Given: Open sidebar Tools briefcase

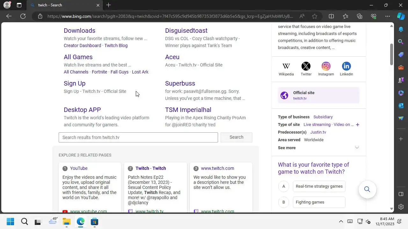Looking at the screenshot, I should [x=401, y=67].
